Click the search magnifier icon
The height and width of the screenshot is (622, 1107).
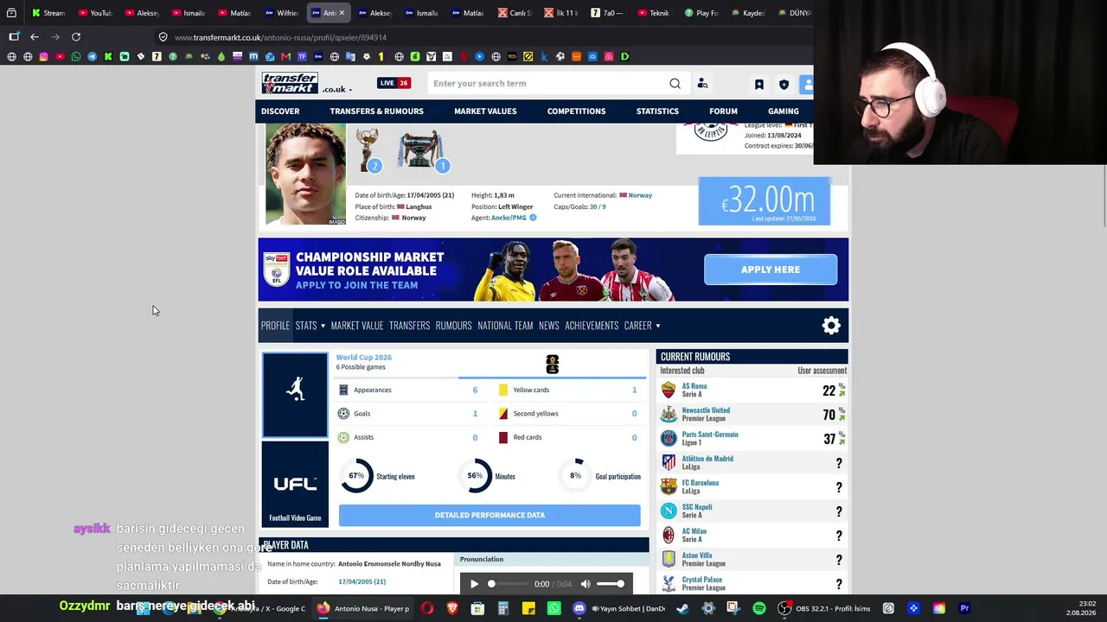point(675,84)
